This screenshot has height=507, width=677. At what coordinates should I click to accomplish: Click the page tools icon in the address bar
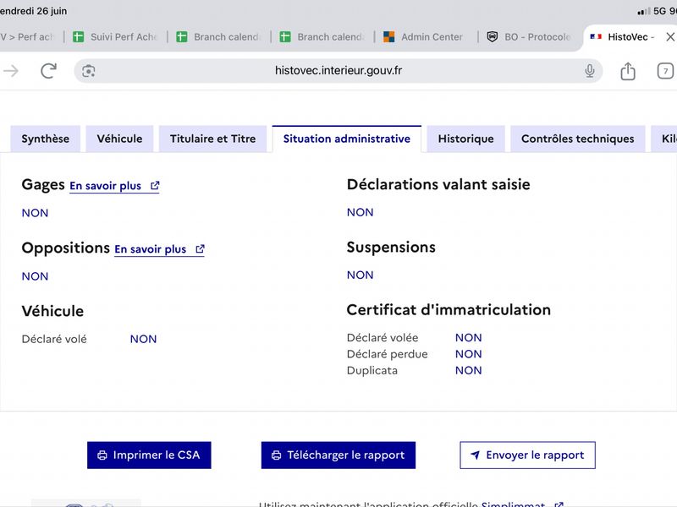89,71
